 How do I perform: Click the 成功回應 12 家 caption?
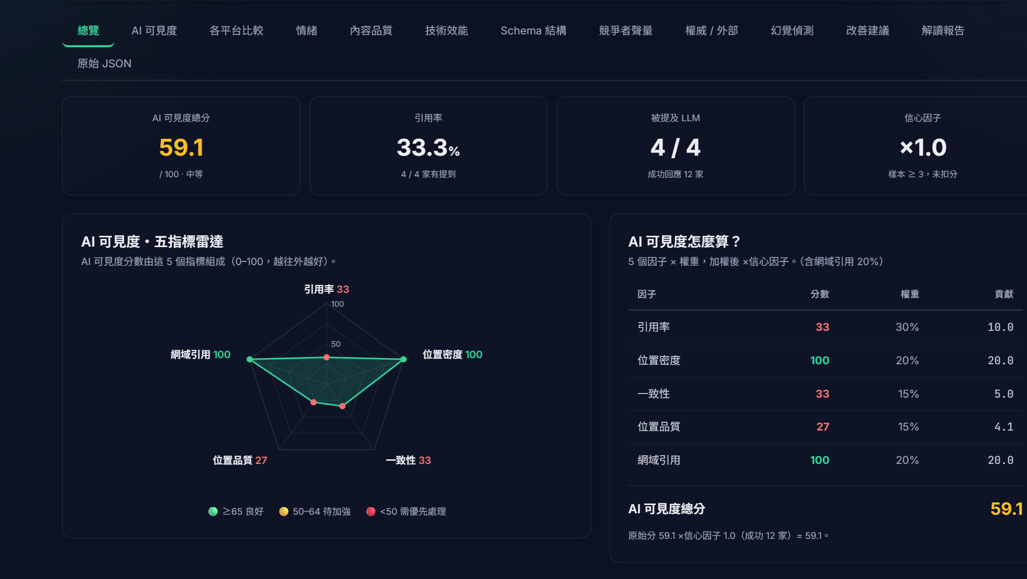point(675,174)
